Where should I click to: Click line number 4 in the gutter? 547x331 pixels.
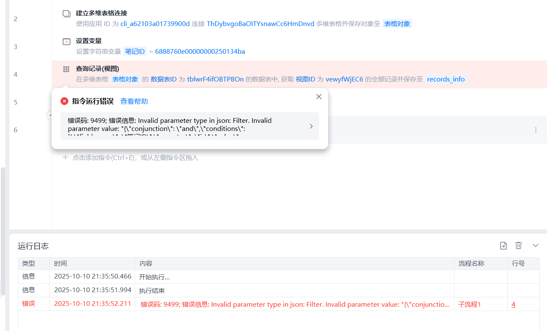click(15, 74)
